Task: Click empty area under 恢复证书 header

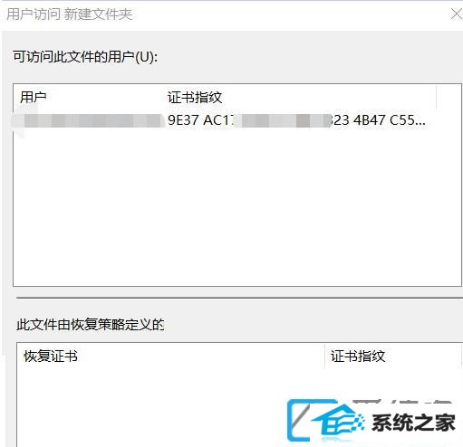Action: [151, 407]
